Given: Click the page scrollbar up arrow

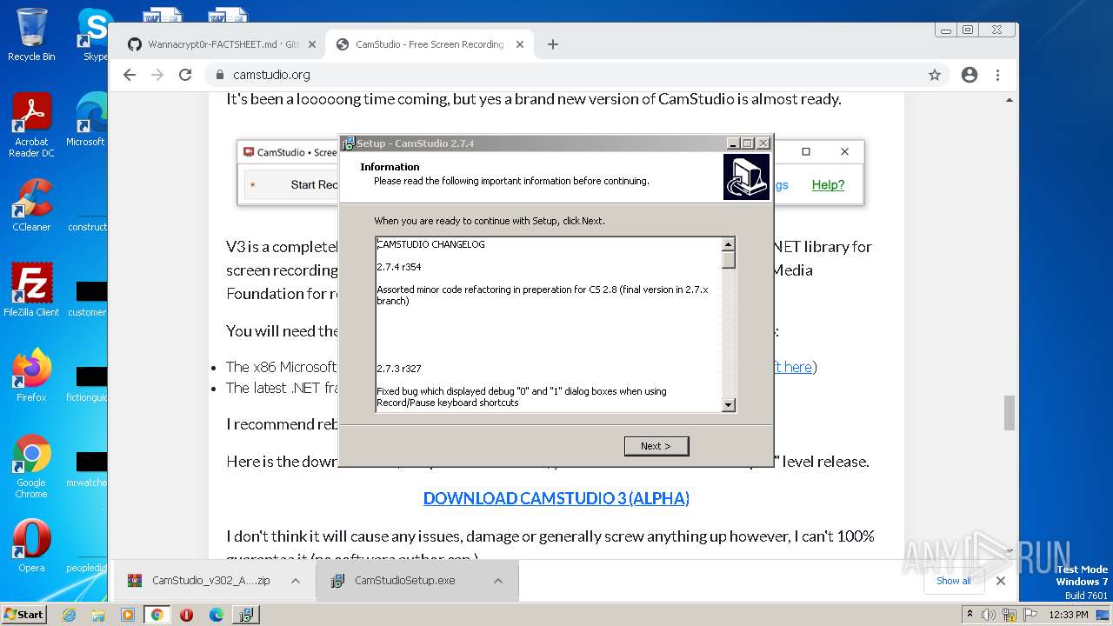Looking at the screenshot, I should click(1010, 100).
